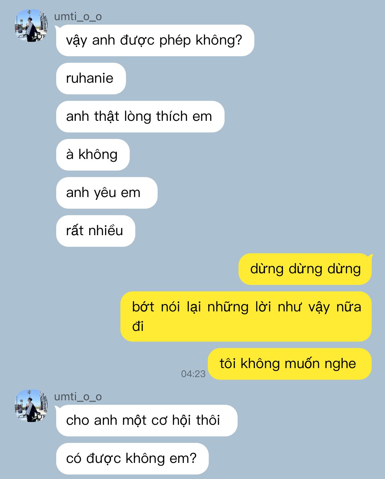Tap yellow message "bớt nói lại những lời"

click(x=246, y=316)
